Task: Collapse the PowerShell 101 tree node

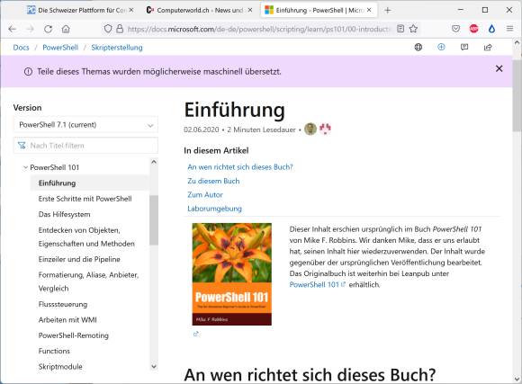Action: (x=25, y=167)
